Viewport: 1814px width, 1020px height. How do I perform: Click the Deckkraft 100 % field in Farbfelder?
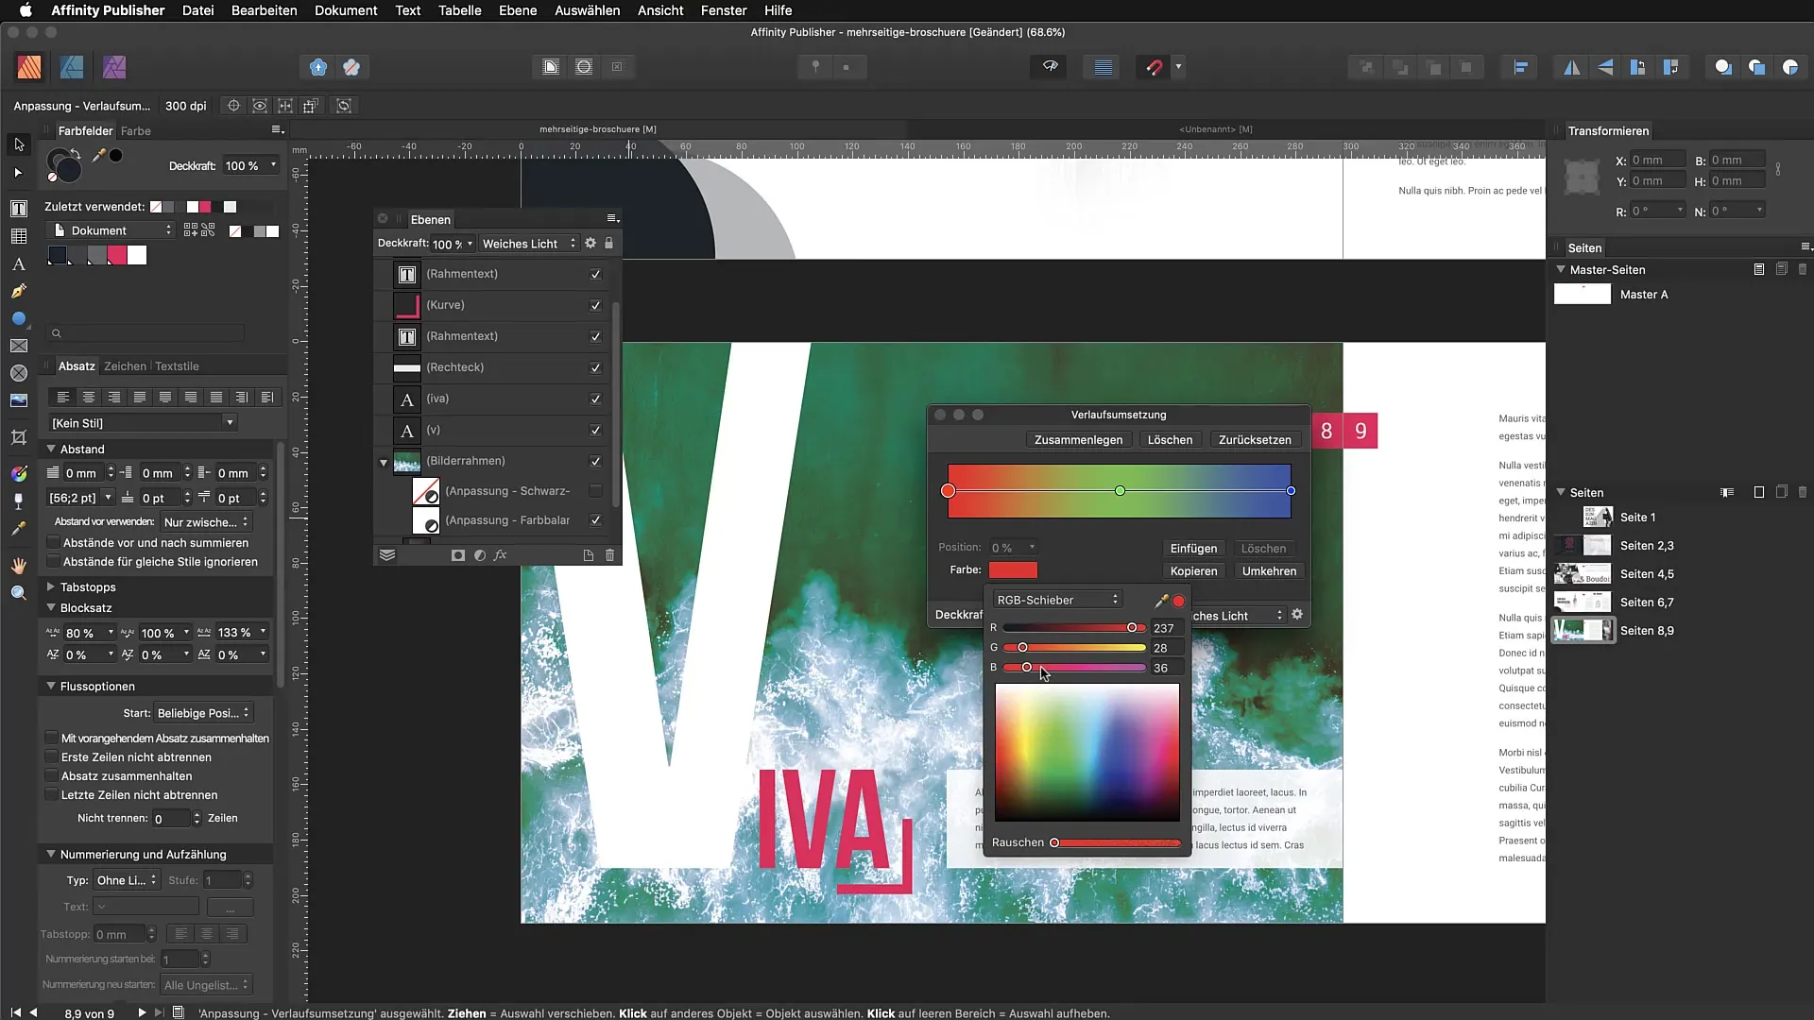point(250,166)
